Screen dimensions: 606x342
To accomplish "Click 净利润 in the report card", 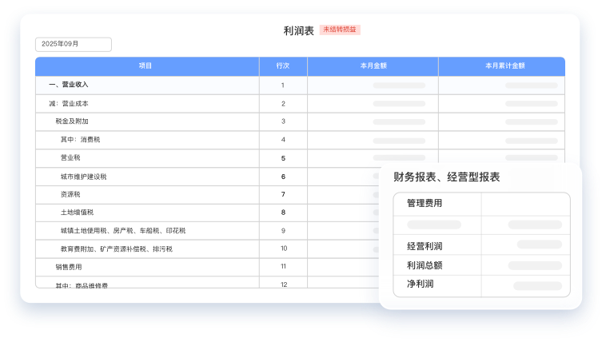I will coord(421,284).
